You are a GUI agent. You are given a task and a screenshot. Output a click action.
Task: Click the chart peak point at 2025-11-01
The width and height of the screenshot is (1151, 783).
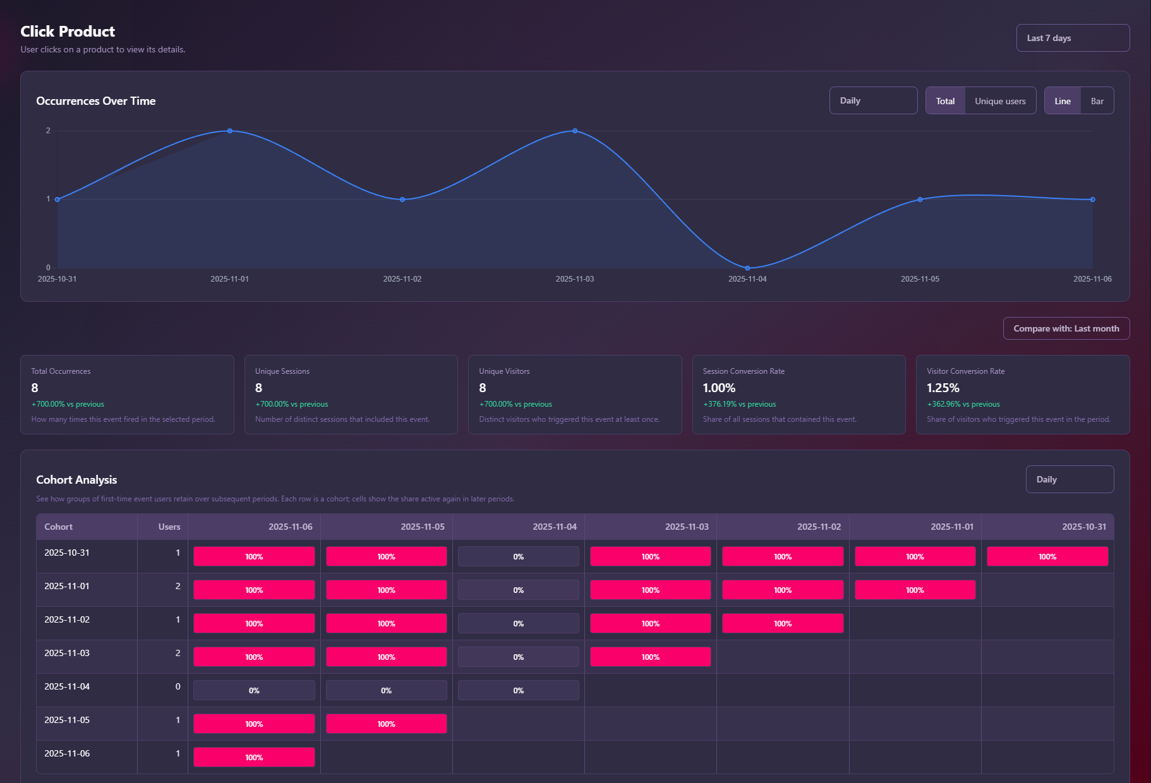(x=230, y=131)
